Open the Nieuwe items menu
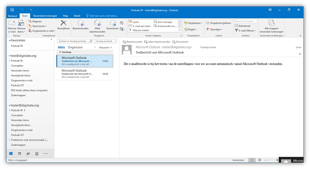310x169 pixels. (x=21, y=26)
